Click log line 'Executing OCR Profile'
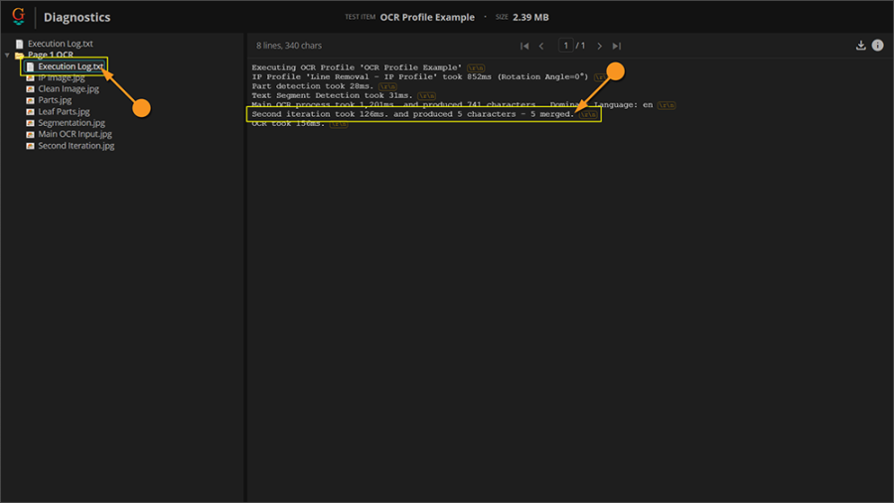The height and width of the screenshot is (503, 894). (357, 67)
